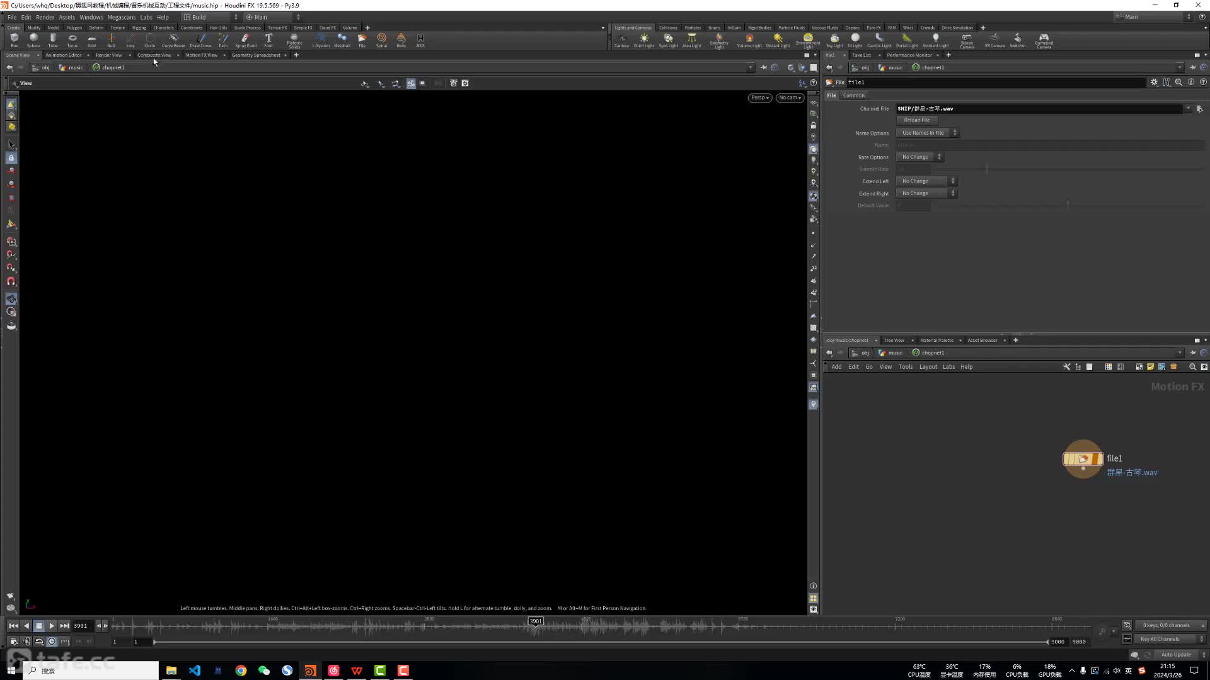
Task: Open network editor Add menu
Action: (x=836, y=367)
